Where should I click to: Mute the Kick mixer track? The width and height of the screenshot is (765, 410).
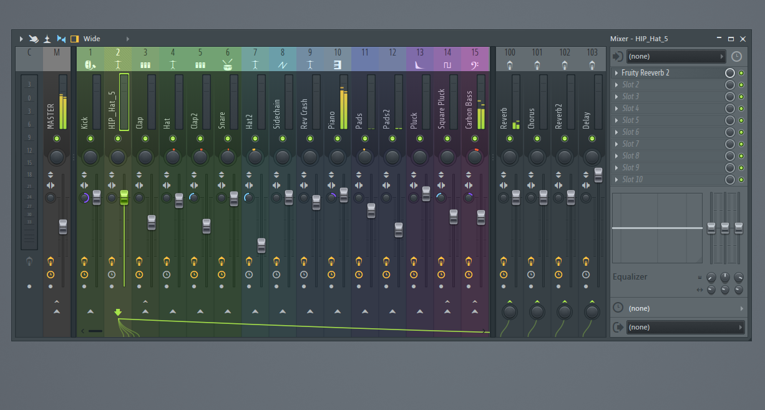(90, 139)
